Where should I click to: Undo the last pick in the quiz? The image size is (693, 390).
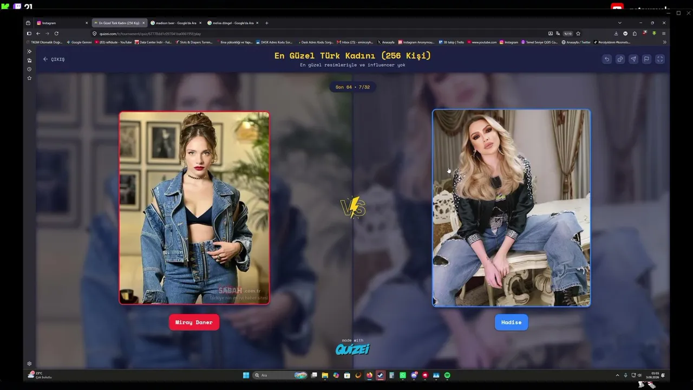point(607,59)
